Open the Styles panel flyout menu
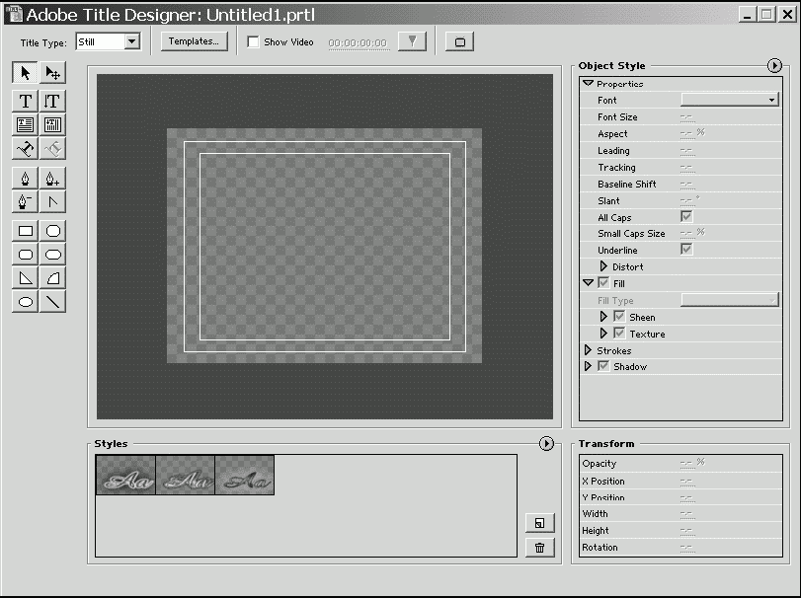 click(546, 444)
